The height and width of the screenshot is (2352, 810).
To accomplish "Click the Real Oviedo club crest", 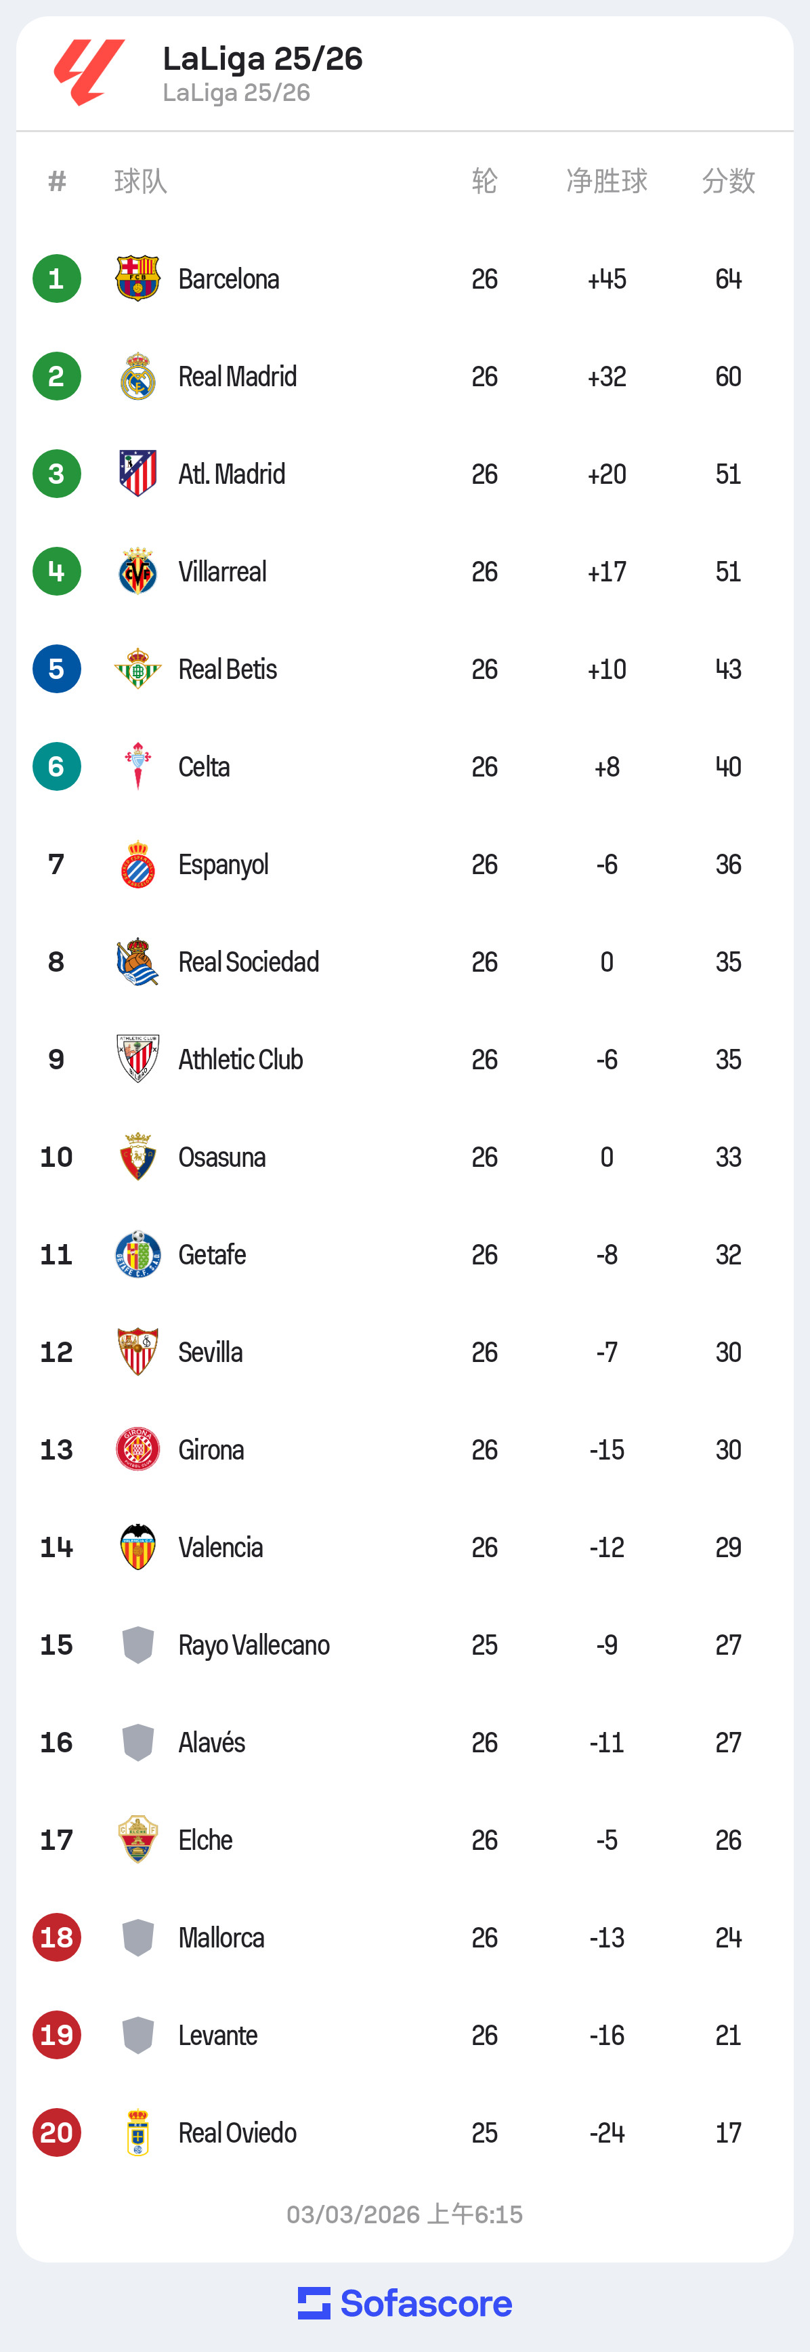I will pos(137,2133).
